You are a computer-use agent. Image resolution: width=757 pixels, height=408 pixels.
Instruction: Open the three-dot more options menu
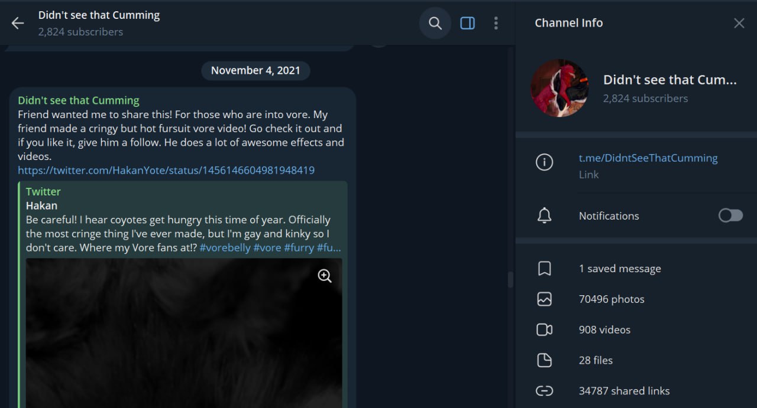496,23
